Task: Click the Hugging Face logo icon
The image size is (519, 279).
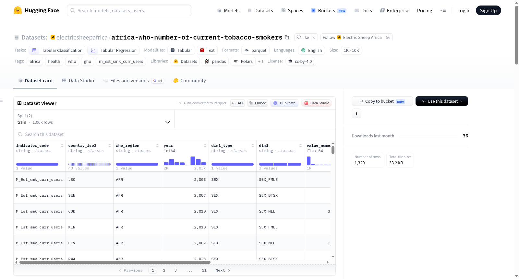Action: [18, 10]
